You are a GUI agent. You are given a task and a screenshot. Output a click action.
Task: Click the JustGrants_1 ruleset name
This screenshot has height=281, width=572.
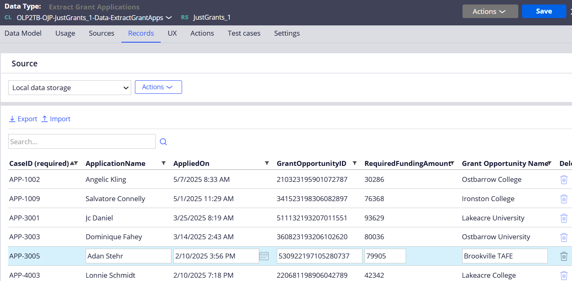coord(212,18)
